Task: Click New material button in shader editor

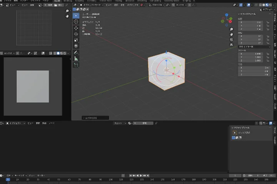Action: coord(143,123)
